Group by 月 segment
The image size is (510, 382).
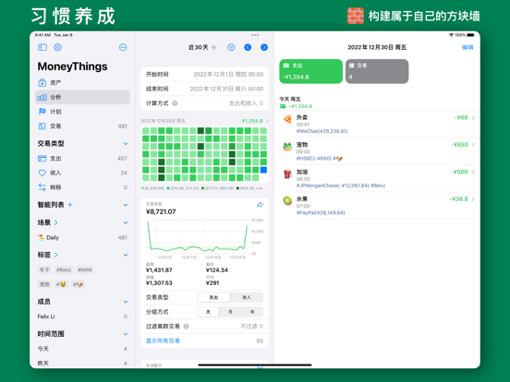pos(230,312)
